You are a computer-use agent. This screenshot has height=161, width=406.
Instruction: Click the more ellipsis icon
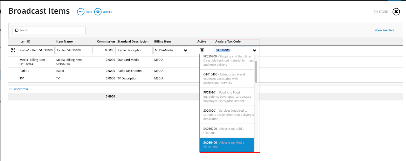81,12
